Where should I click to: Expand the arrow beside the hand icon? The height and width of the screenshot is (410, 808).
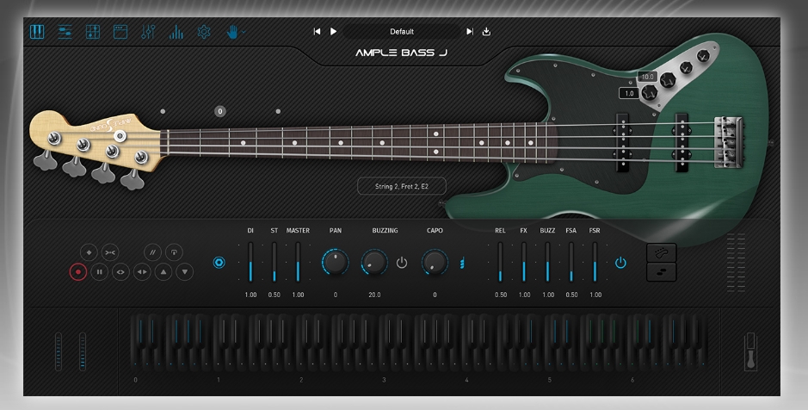pyautogui.click(x=244, y=32)
